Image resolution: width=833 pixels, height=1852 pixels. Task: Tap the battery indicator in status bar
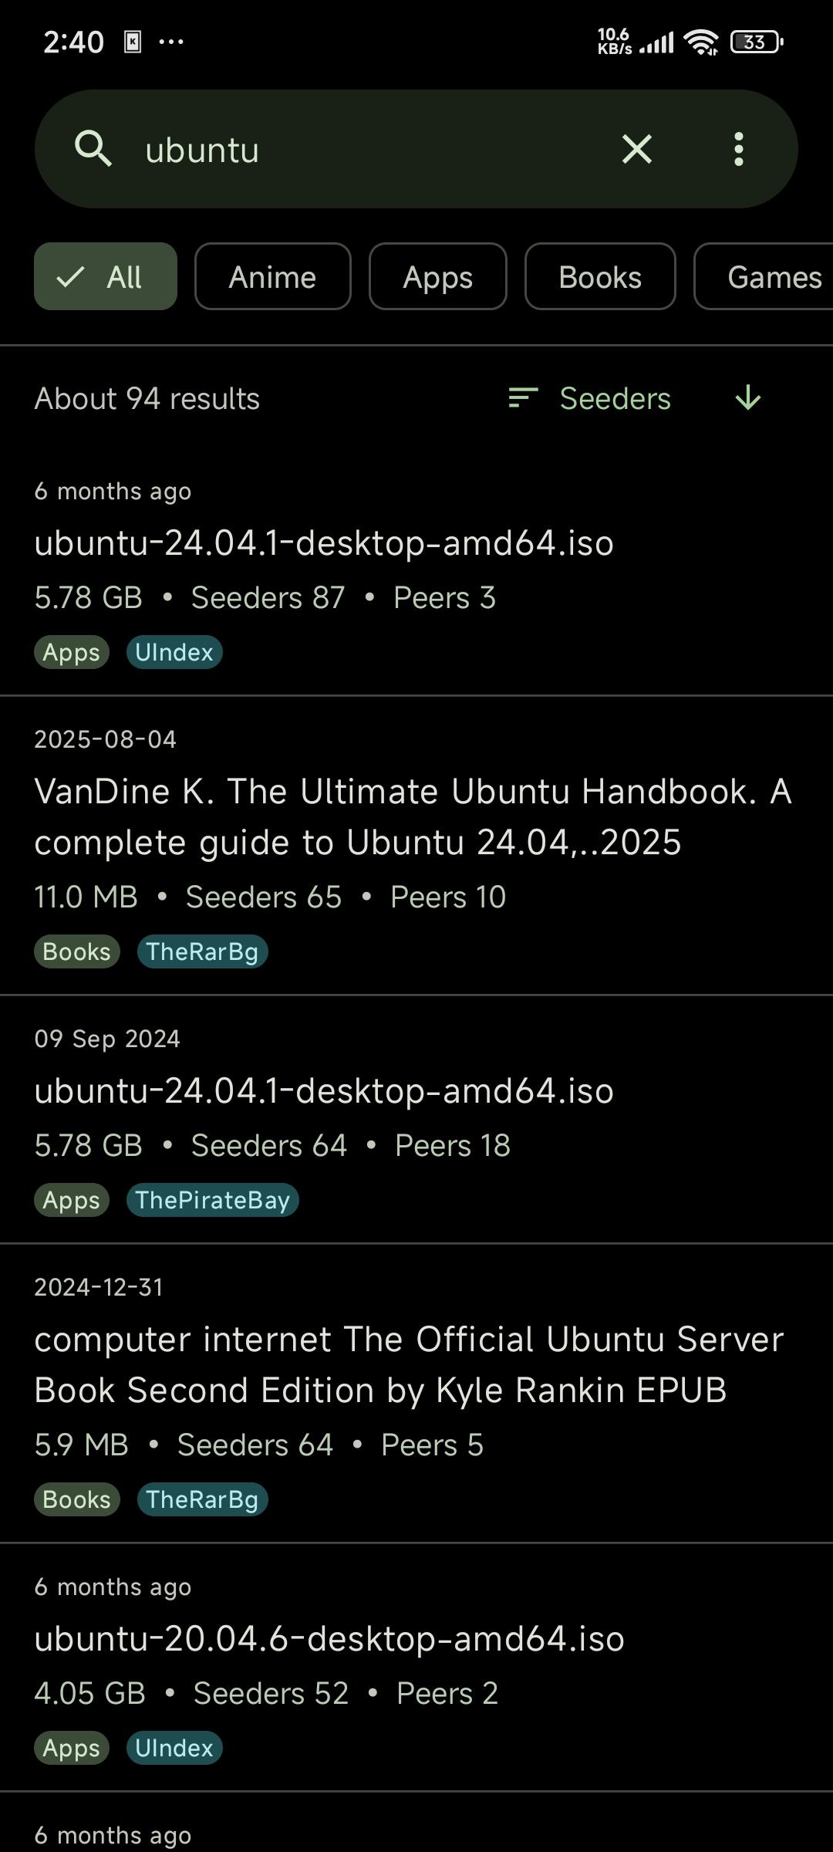click(757, 42)
